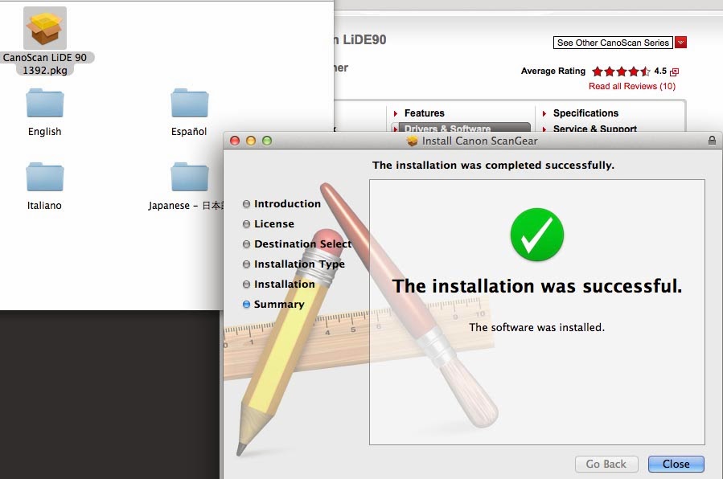723x479 pixels.
Task: Click the Introduction step in installer sidebar
Action: click(287, 203)
